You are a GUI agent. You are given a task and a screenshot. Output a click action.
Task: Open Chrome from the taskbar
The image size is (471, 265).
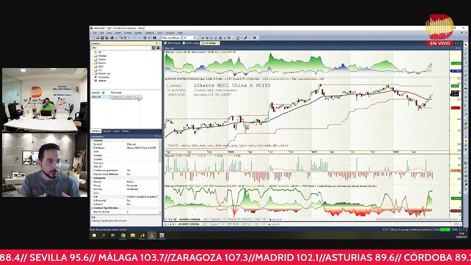(123, 235)
